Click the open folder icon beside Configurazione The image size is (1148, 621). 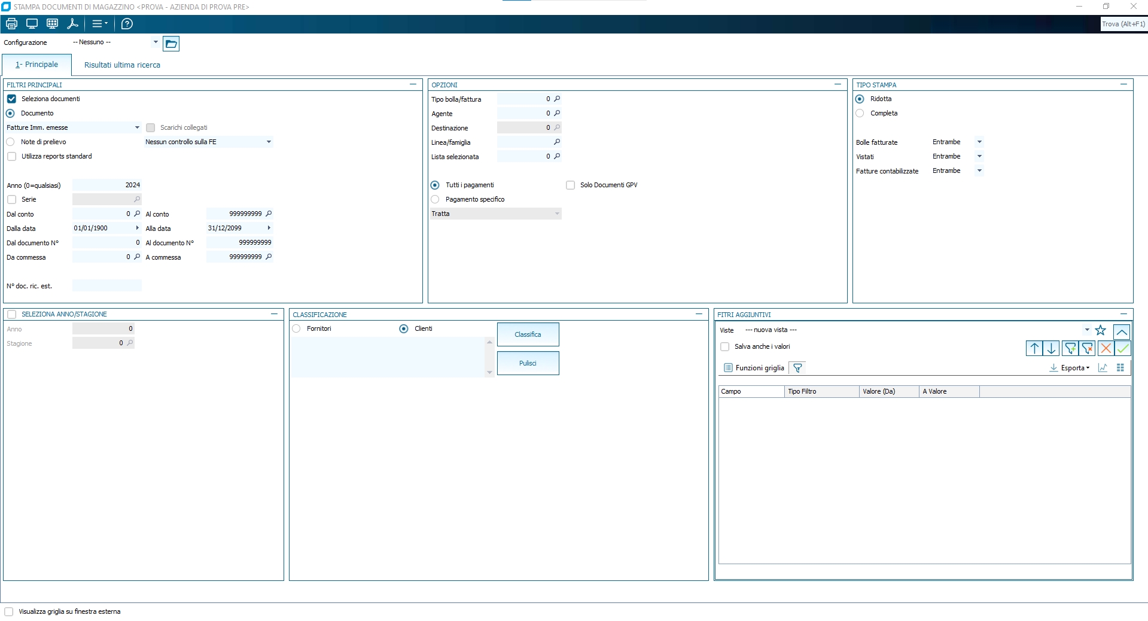(171, 44)
